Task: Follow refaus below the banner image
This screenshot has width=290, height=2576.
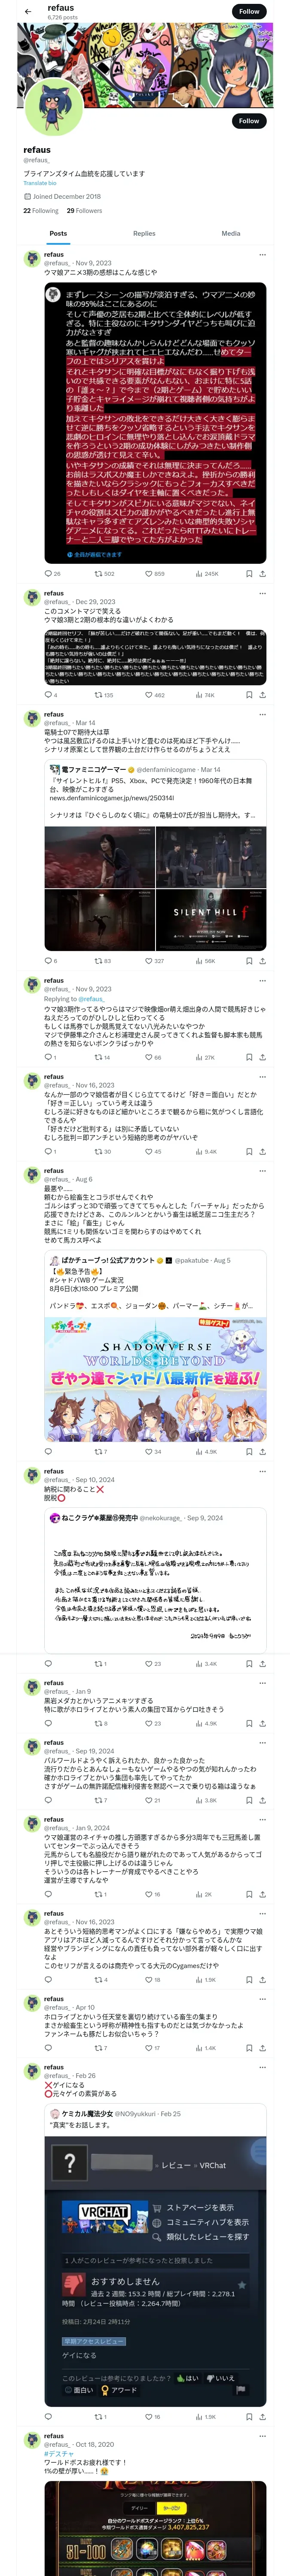Action: pyautogui.click(x=249, y=121)
